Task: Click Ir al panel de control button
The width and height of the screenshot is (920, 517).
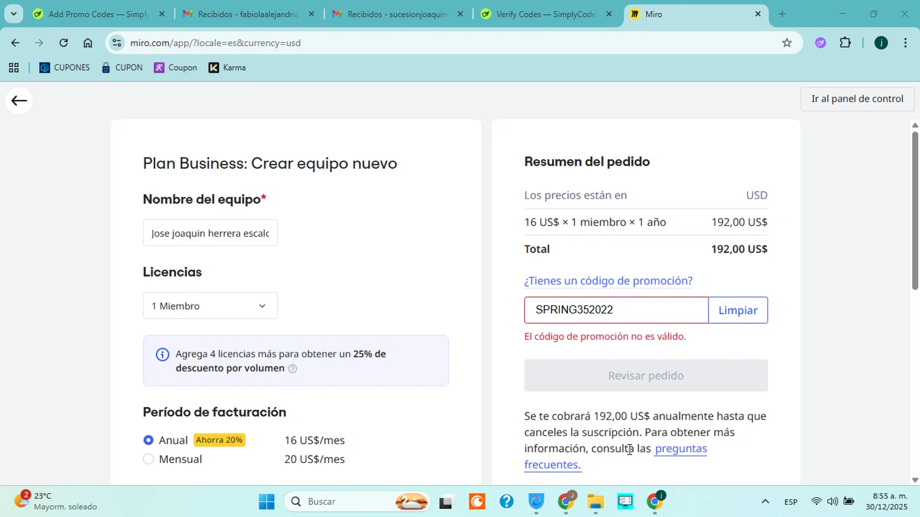Action: pos(857,99)
